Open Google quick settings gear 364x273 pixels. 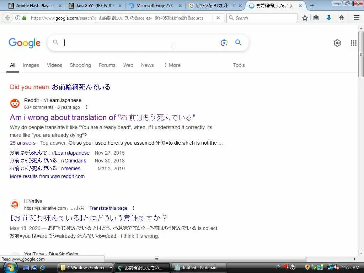337,43
